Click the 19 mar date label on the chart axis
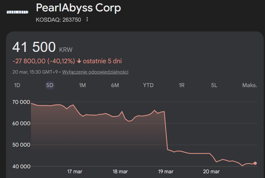Screen dimensions: 265x178 point(166,172)
